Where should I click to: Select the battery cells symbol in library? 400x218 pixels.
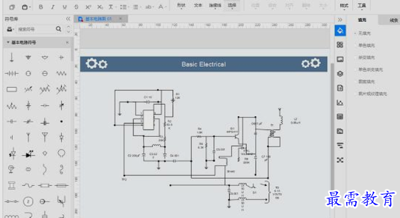12,73
